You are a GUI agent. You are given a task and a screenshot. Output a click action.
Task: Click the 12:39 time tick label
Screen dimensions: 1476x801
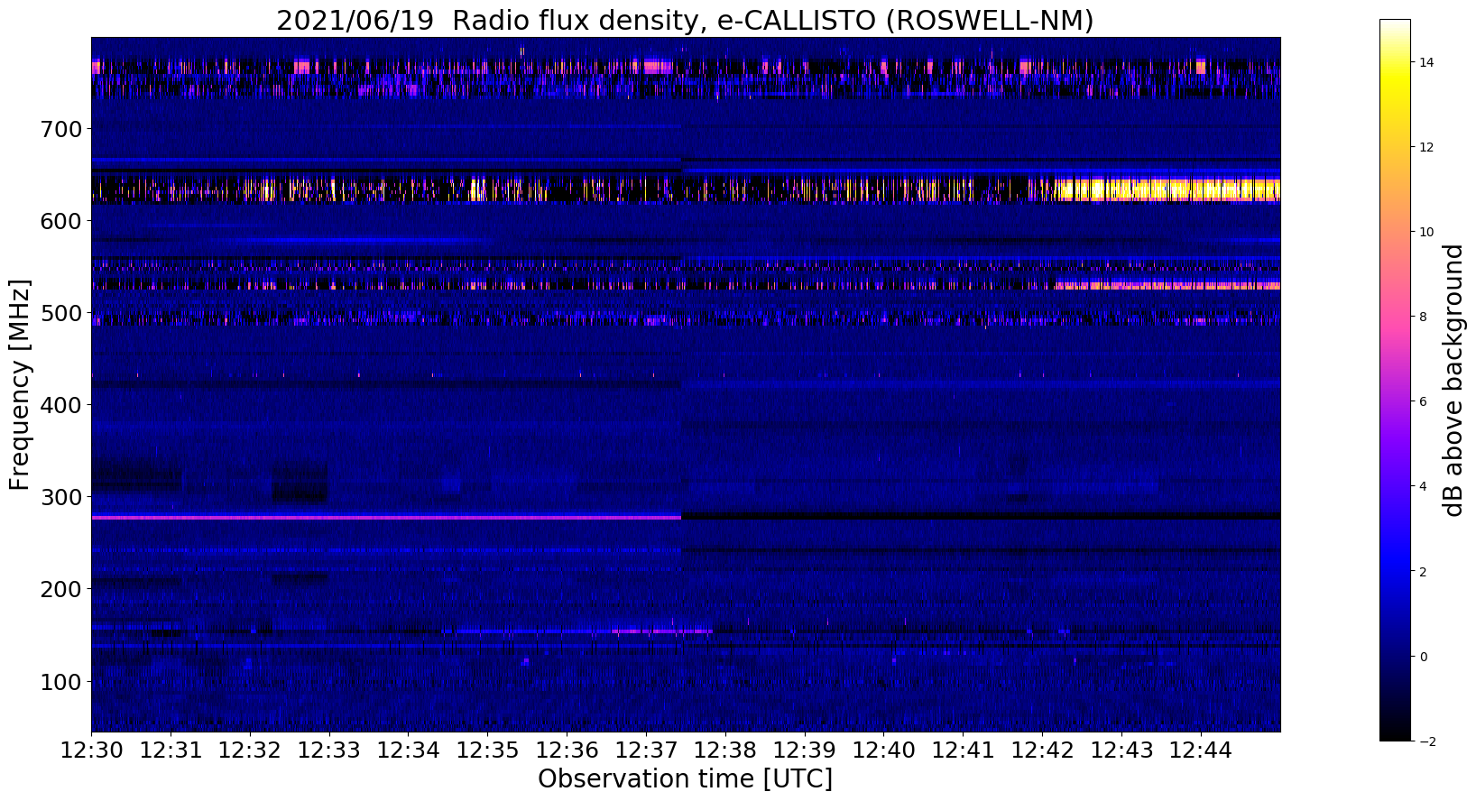tap(805, 750)
